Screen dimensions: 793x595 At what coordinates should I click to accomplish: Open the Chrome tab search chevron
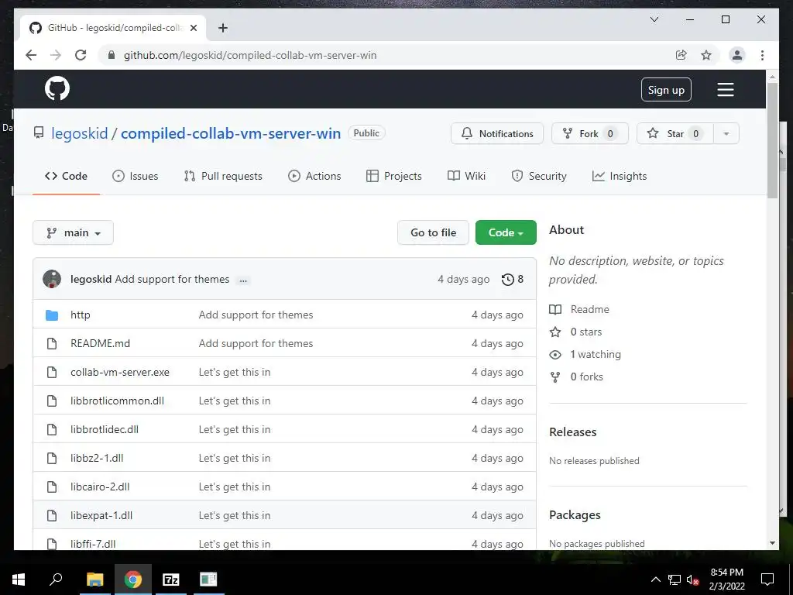coord(654,19)
